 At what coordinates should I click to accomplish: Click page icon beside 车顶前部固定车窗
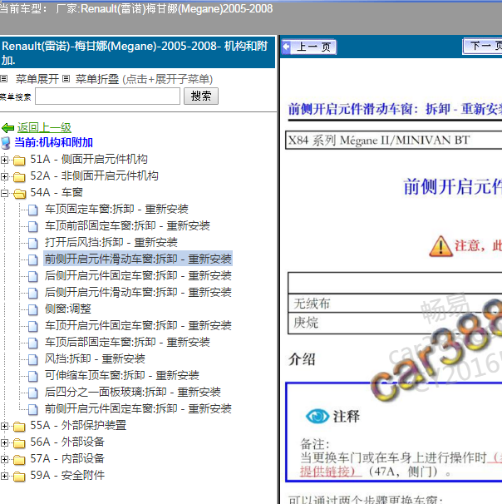tap(32, 226)
